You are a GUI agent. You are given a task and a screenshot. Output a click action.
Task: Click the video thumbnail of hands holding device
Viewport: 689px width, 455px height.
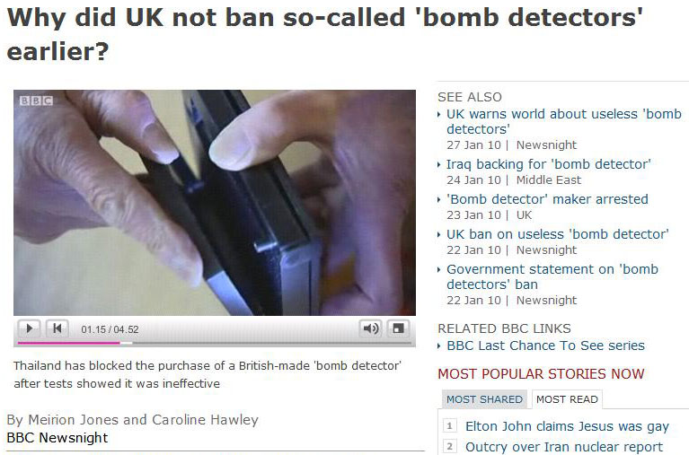point(215,203)
